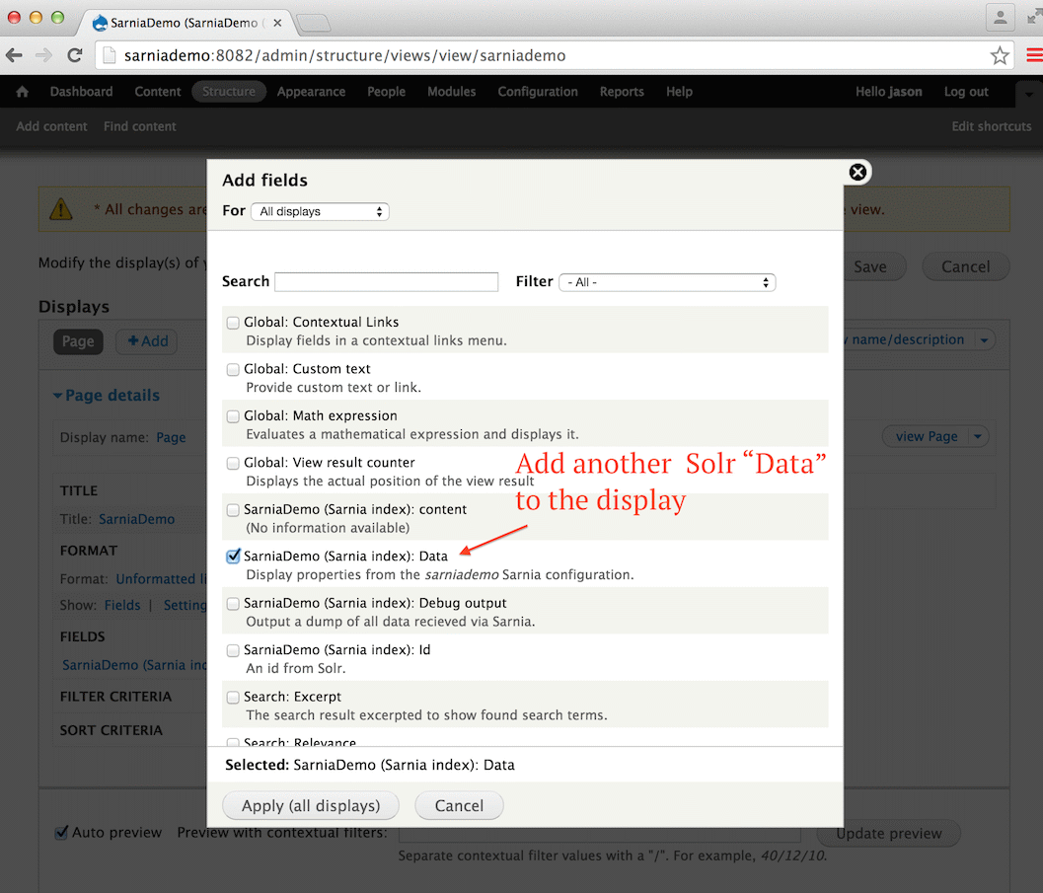Toggle the admin shortcut bar drawer arrow

coord(1028,94)
